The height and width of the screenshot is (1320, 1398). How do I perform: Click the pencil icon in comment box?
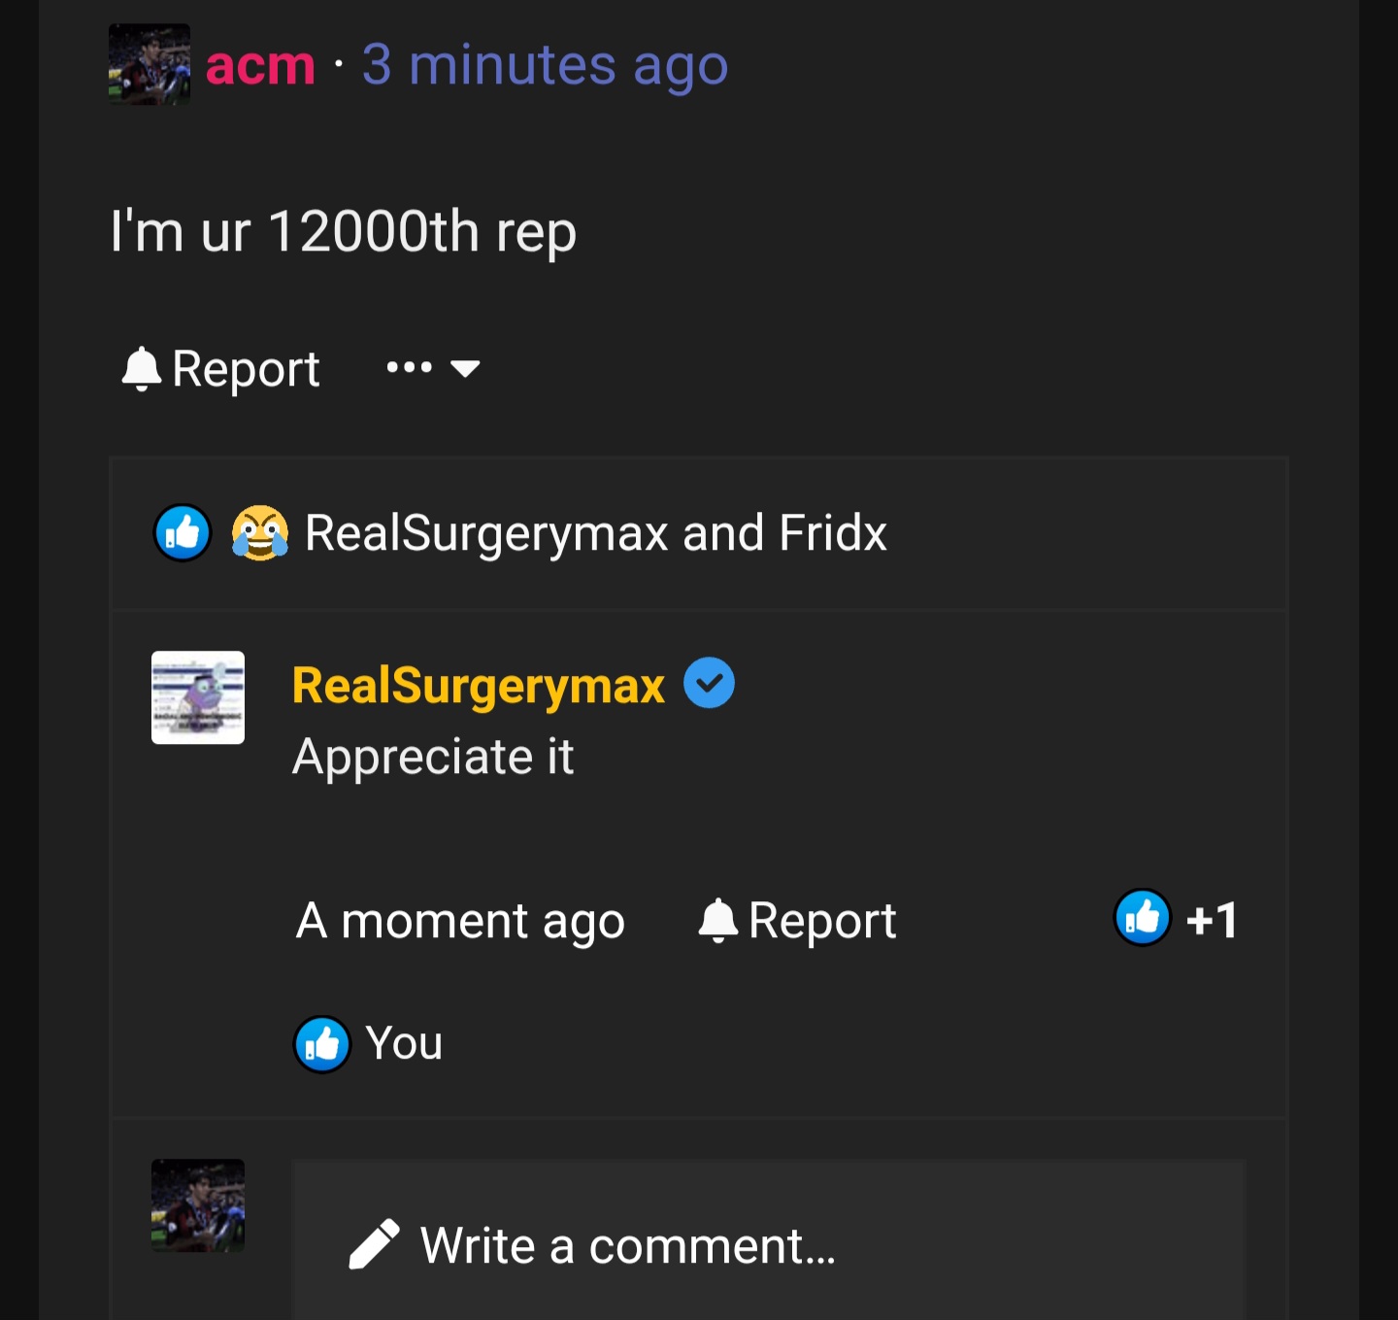coord(374,1244)
